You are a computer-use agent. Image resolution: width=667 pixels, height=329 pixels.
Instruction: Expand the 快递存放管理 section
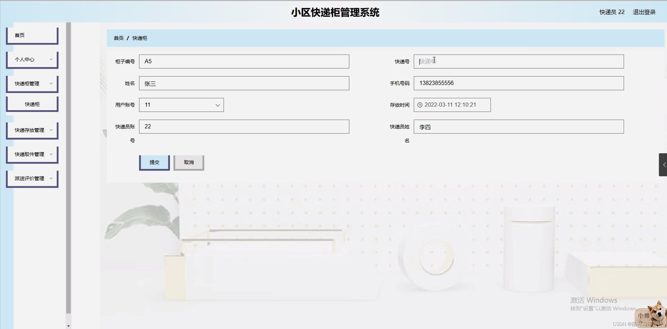(51, 130)
